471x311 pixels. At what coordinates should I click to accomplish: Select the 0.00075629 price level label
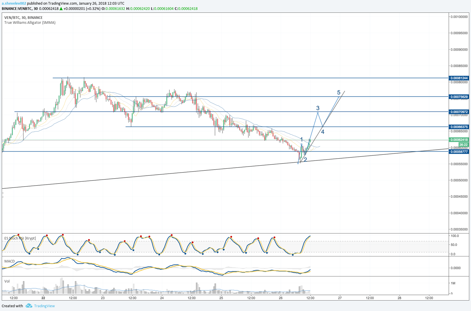pyautogui.click(x=459, y=97)
